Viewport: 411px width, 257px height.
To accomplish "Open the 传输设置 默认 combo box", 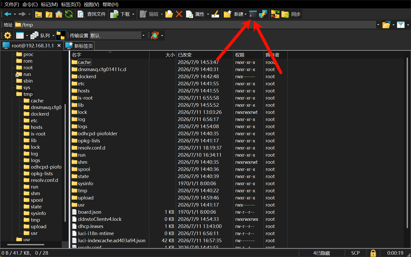I will (x=118, y=35).
